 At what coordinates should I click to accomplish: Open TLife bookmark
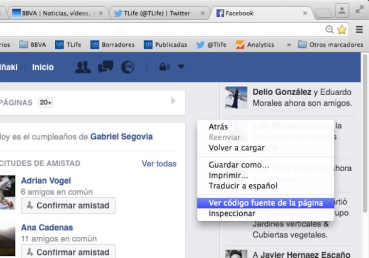pos(68,45)
